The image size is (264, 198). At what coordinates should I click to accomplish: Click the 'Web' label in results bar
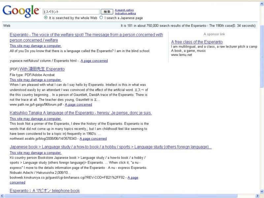pyautogui.click(x=7, y=26)
